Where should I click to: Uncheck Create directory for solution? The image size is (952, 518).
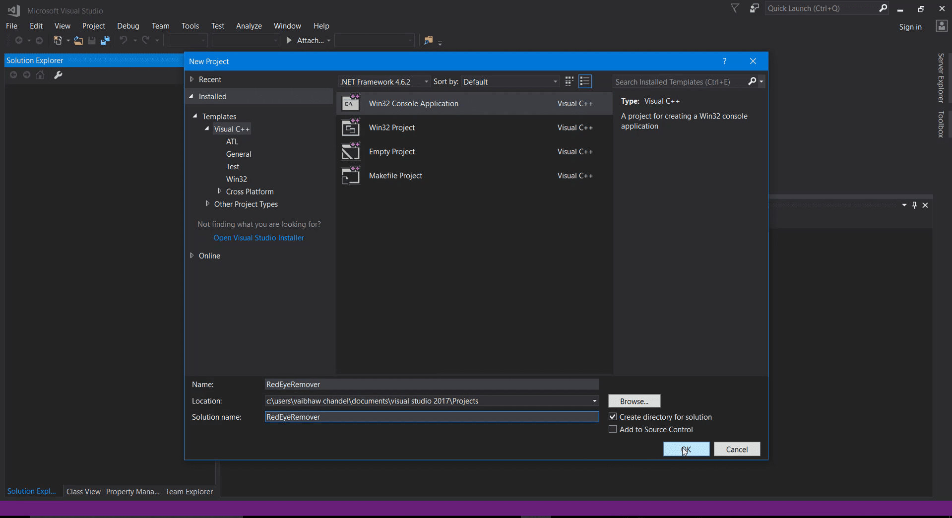(x=613, y=417)
